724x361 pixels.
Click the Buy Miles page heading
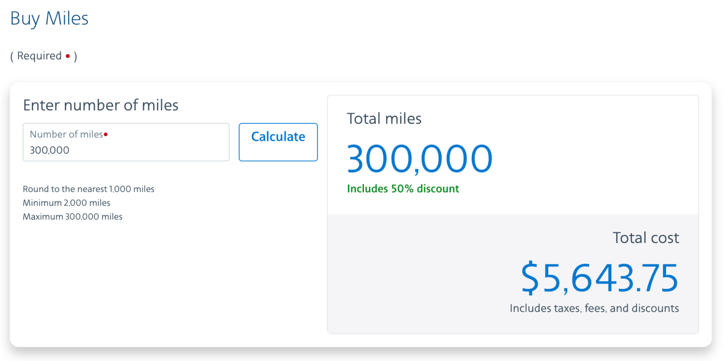49,18
